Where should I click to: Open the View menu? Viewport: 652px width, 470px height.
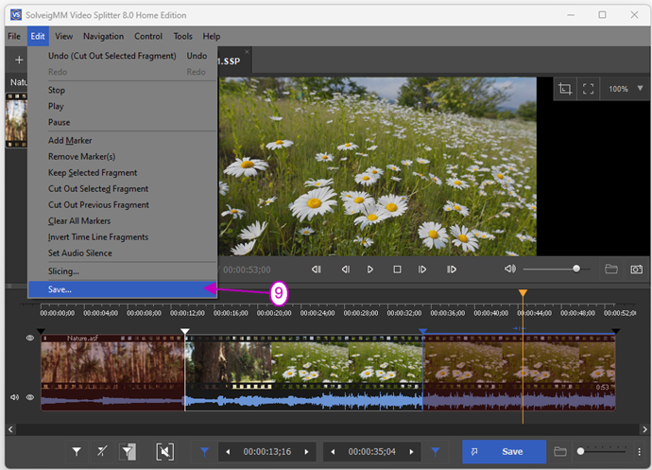[63, 36]
